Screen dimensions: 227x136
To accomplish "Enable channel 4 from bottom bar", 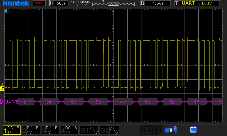I will (70, 130).
